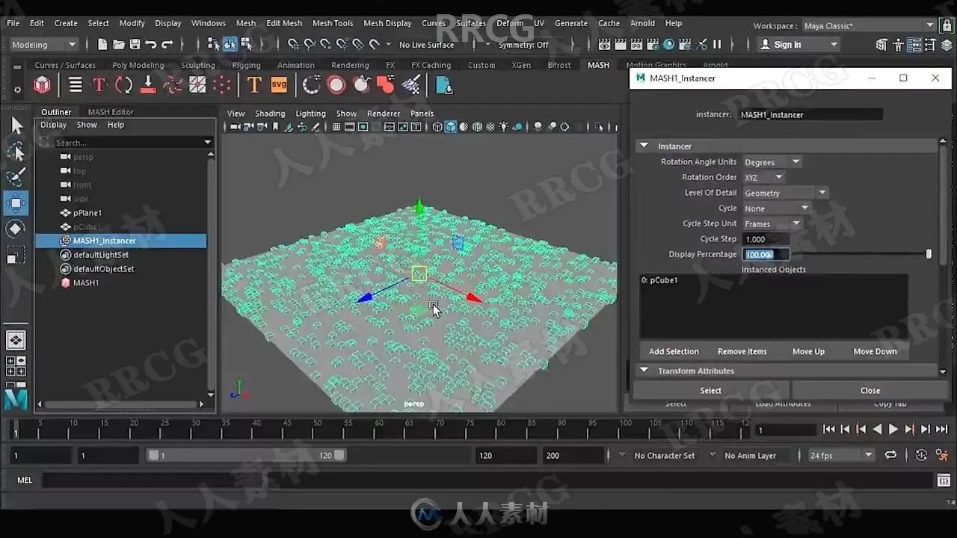Collapse the Instancer section
The height and width of the screenshot is (538, 957).
pyautogui.click(x=644, y=146)
